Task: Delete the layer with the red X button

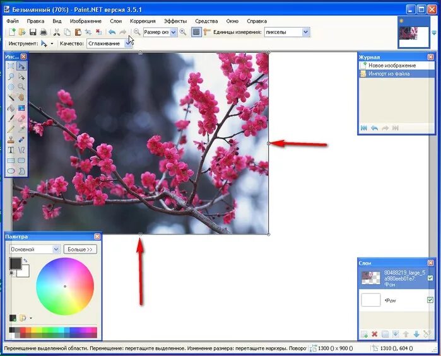Action: (374, 334)
